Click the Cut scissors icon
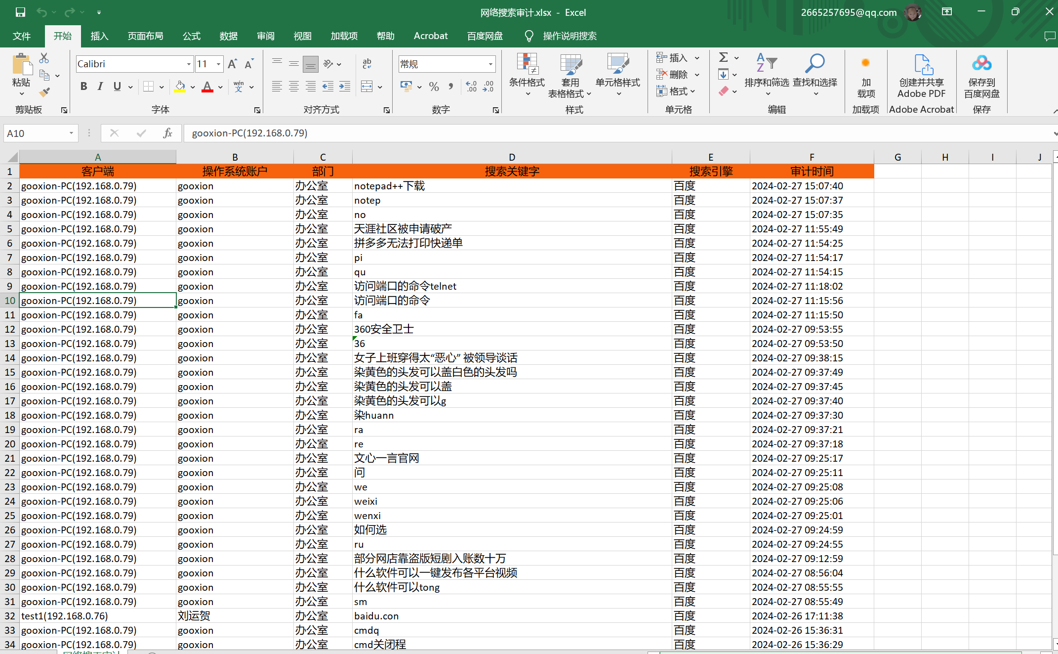Image resolution: width=1058 pixels, height=654 pixels. click(x=44, y=58)
